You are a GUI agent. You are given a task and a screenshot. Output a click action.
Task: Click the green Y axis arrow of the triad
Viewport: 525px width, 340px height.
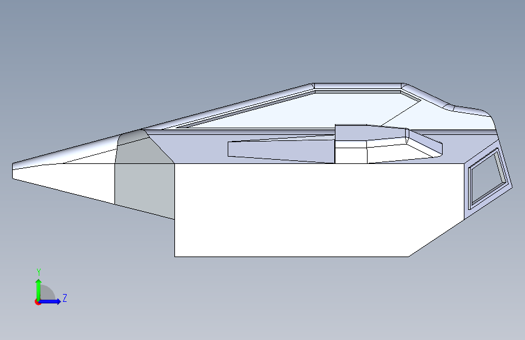click(39, 289)
